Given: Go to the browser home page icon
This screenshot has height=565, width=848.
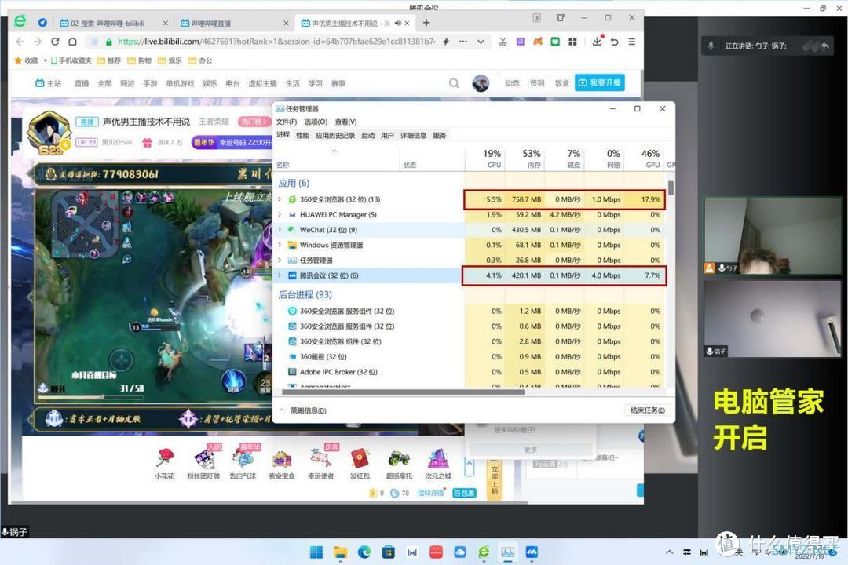Looking at the screenshot, I should 72,42.
